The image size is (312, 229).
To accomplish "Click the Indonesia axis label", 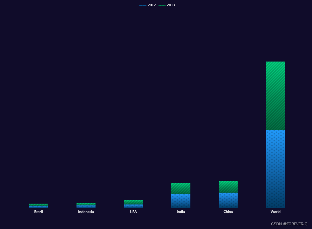I will pyautogui.click(x=86, y=211).
